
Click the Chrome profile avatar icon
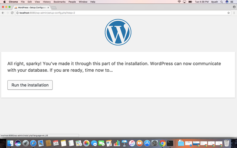click(x=234, y=7)
